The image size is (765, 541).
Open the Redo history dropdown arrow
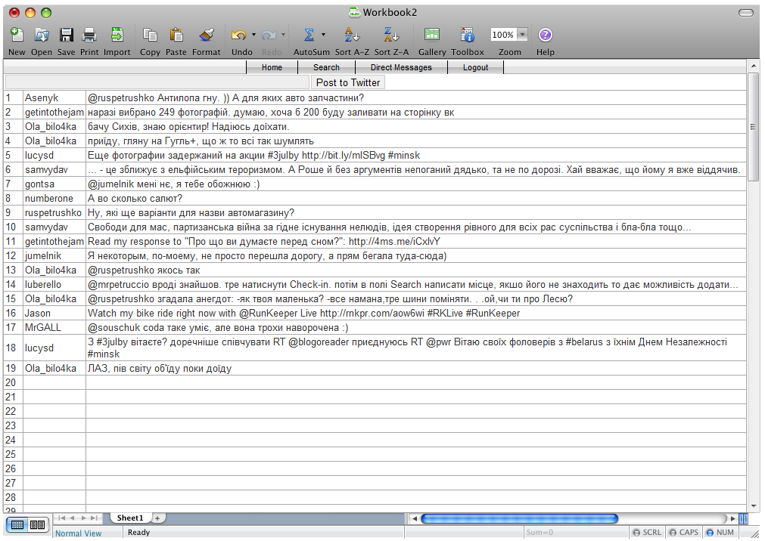tap(283, 35)
